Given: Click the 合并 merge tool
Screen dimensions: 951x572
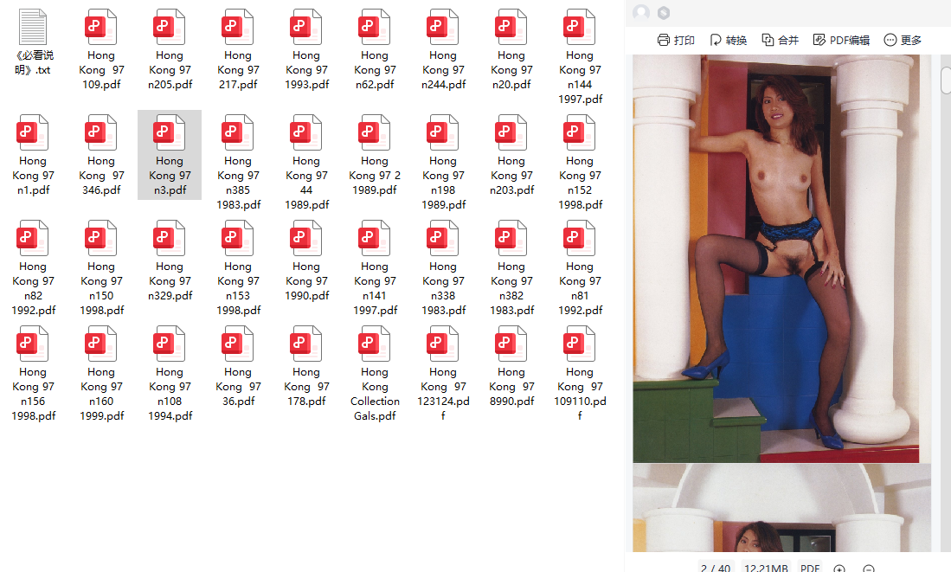Looking at the screenshot, I should [x=780, y=40].
